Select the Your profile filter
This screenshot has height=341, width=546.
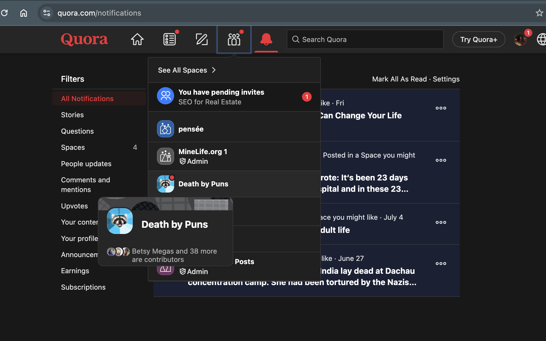(79, 239)
